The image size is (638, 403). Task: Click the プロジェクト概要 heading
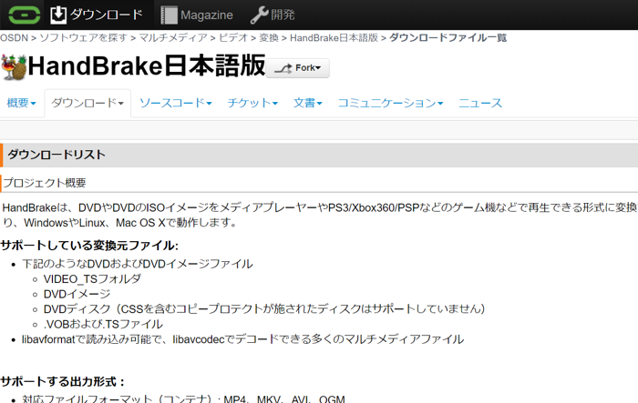pyautogui.click(x=45, y=183)
